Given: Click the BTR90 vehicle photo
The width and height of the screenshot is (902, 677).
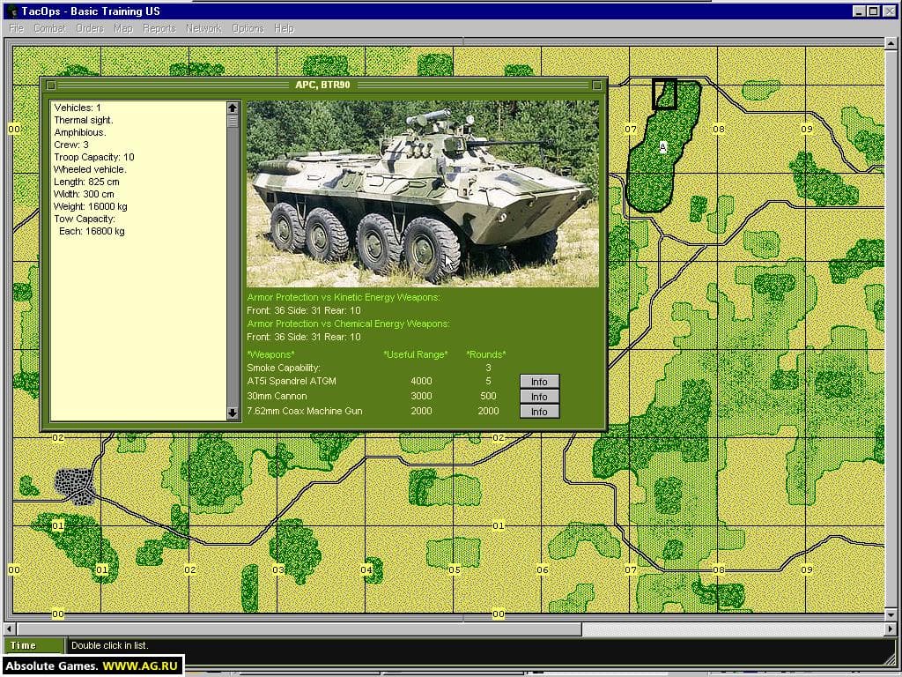Looking at the screenshot, I should 422,193.
